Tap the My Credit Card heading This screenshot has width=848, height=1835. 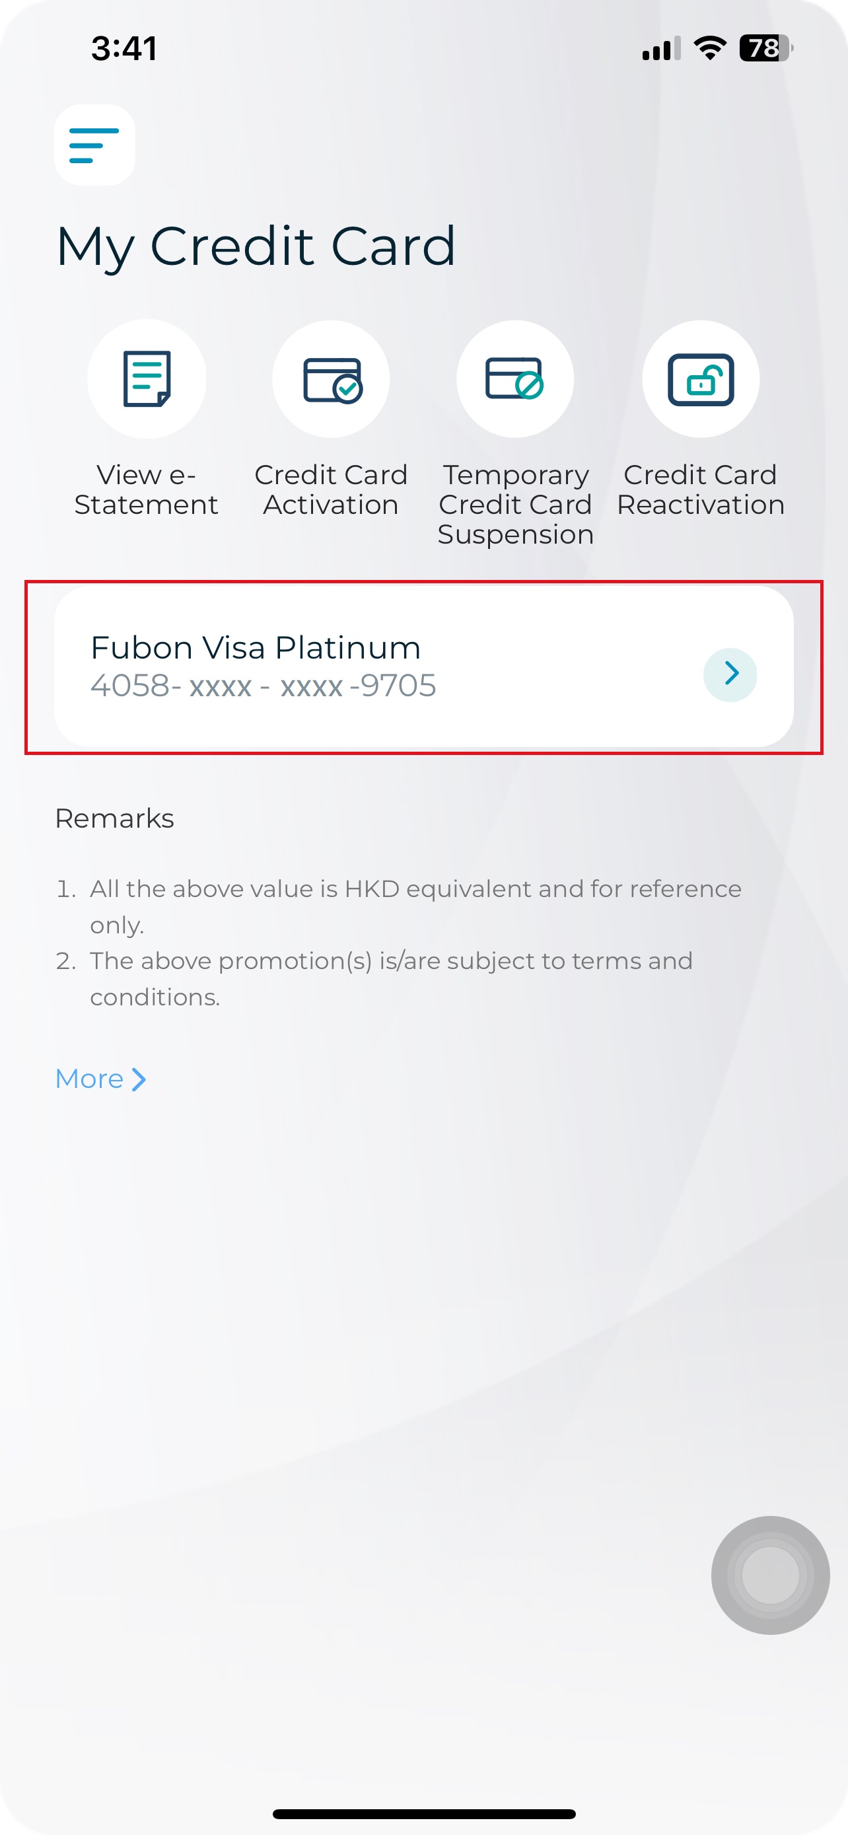(256, 246)
